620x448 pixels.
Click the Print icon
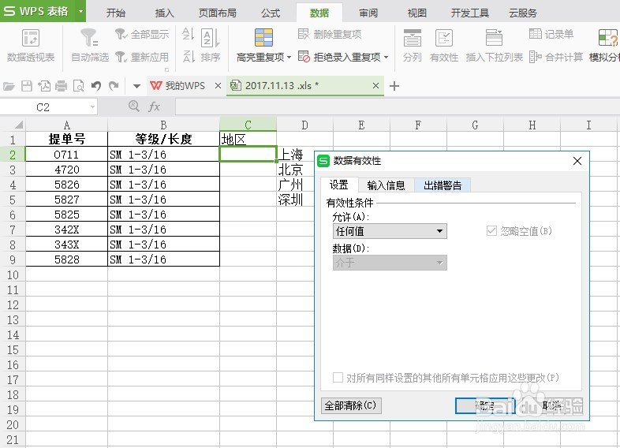click(x=61, y=86)
